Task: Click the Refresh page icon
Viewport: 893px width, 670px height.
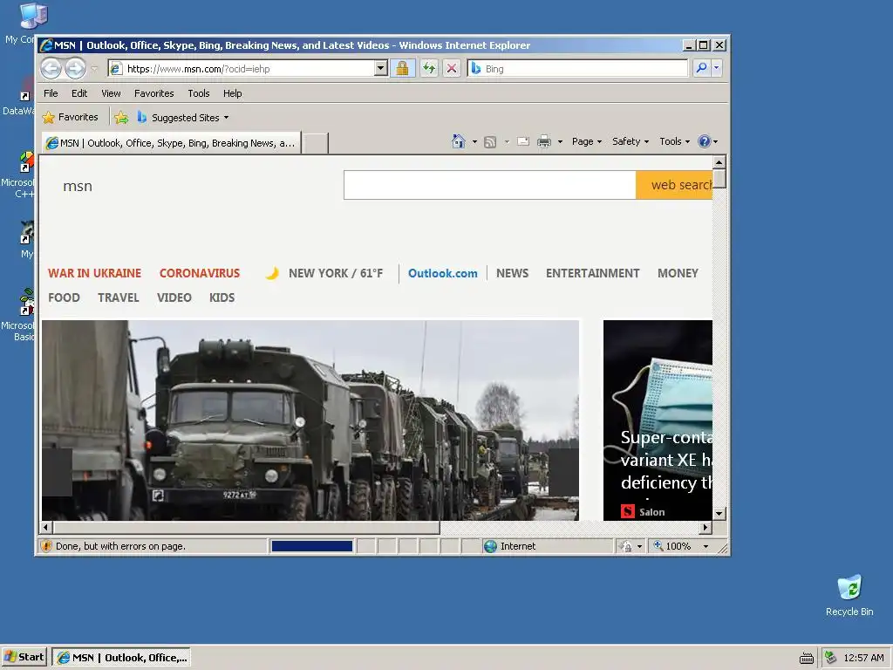Action: coord(429,69)
